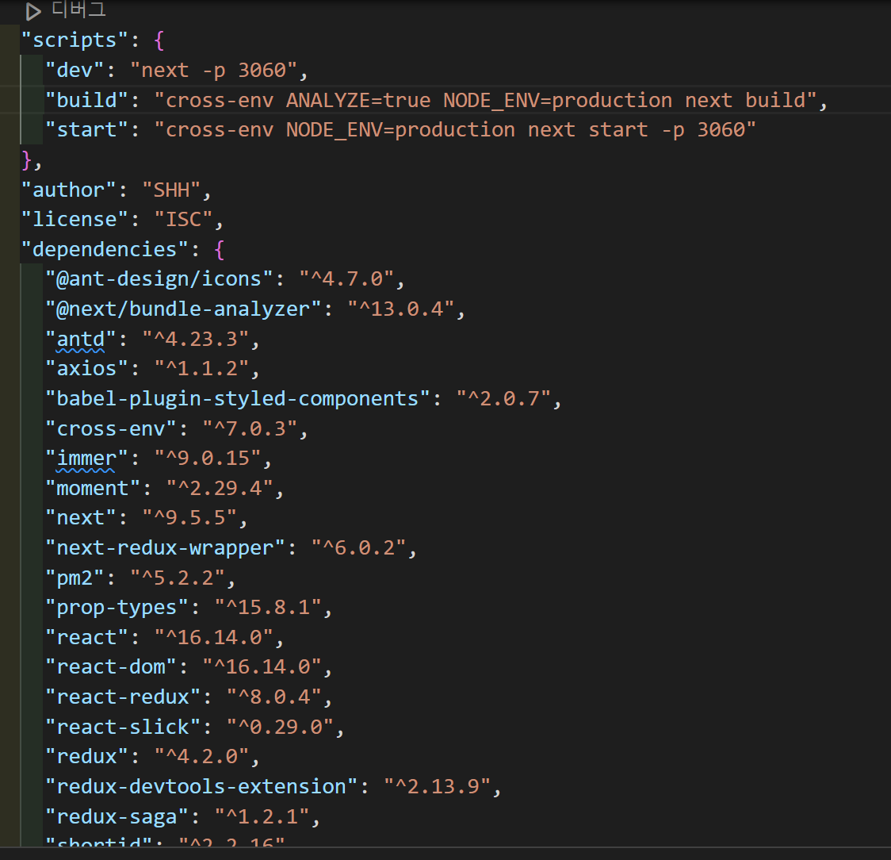Click the opening brace after dependencies
Image resolution: width=891 pixels, height=860 pixels.
tap(220, 250)
